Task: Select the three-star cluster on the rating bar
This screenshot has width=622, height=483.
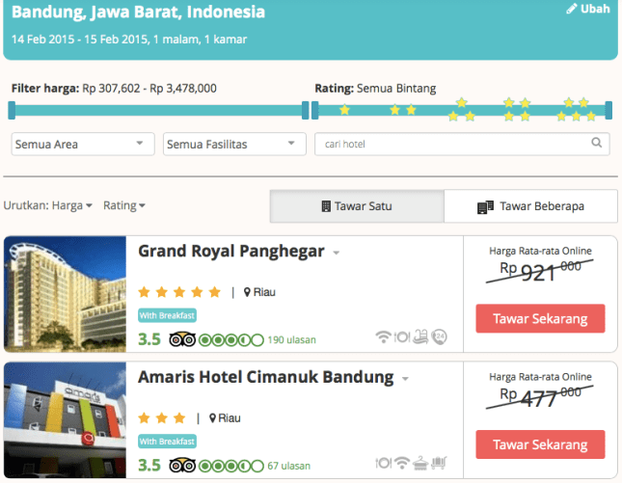Action: tap(461, 110)
